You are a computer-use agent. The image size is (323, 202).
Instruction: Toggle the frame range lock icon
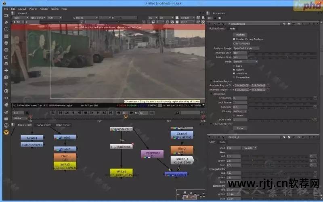[27, 113]
